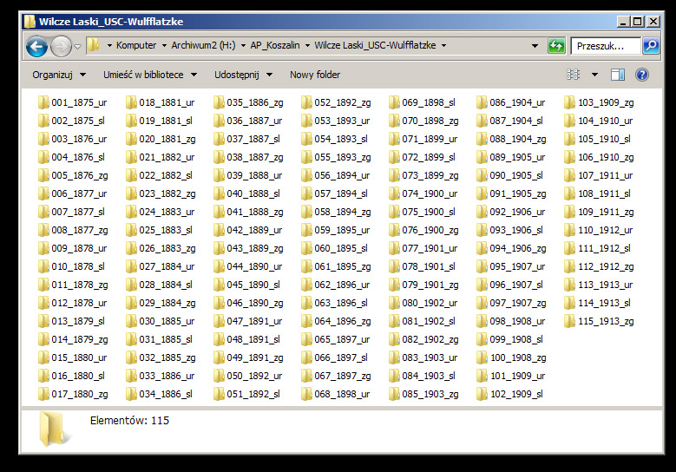676x472 pixels.
Task: Open help with question mark icon
Action: 642,75
